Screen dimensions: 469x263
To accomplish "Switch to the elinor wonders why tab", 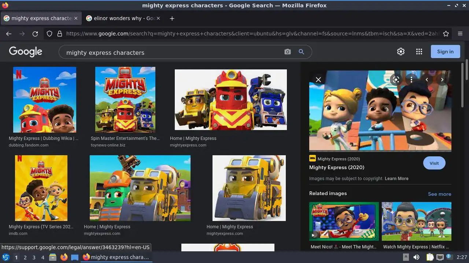I will click(123, 18).
